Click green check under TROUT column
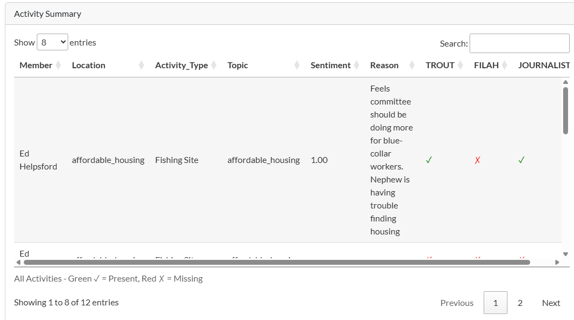The image size is (574, 320). click(x=428, y=160)
